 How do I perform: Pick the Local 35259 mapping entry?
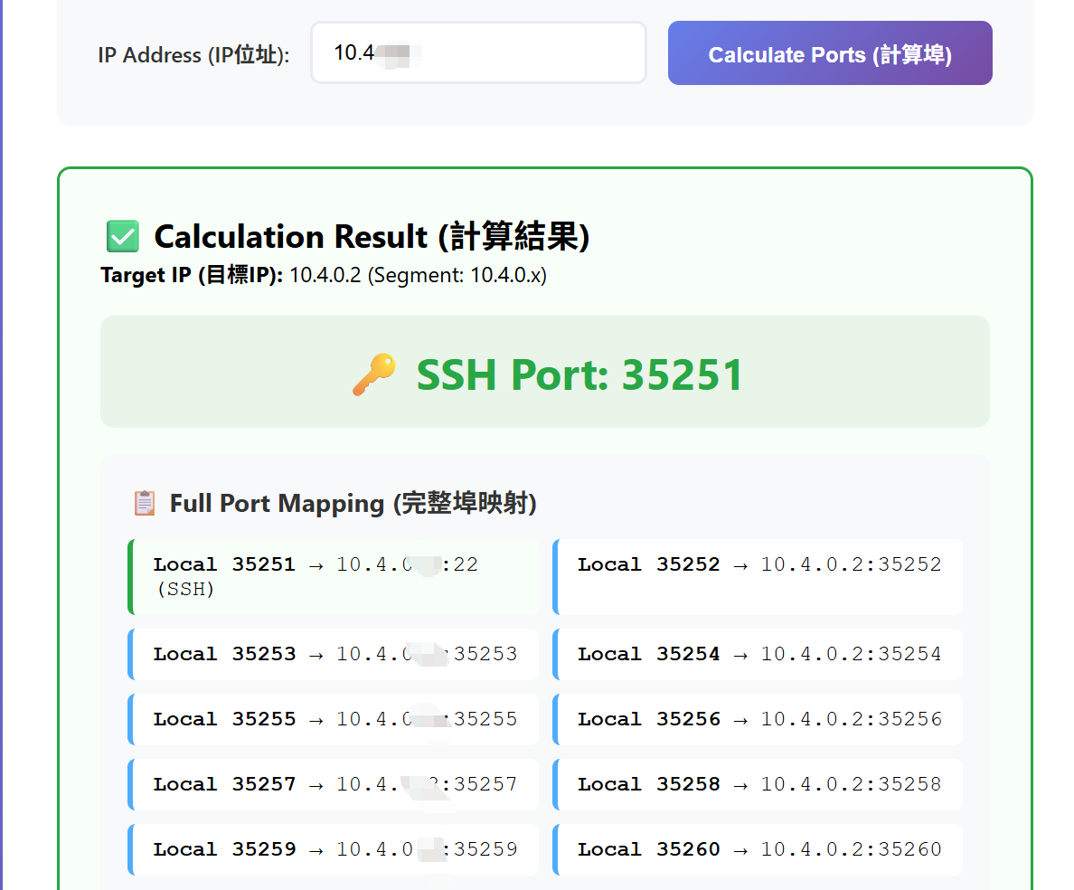334,849
